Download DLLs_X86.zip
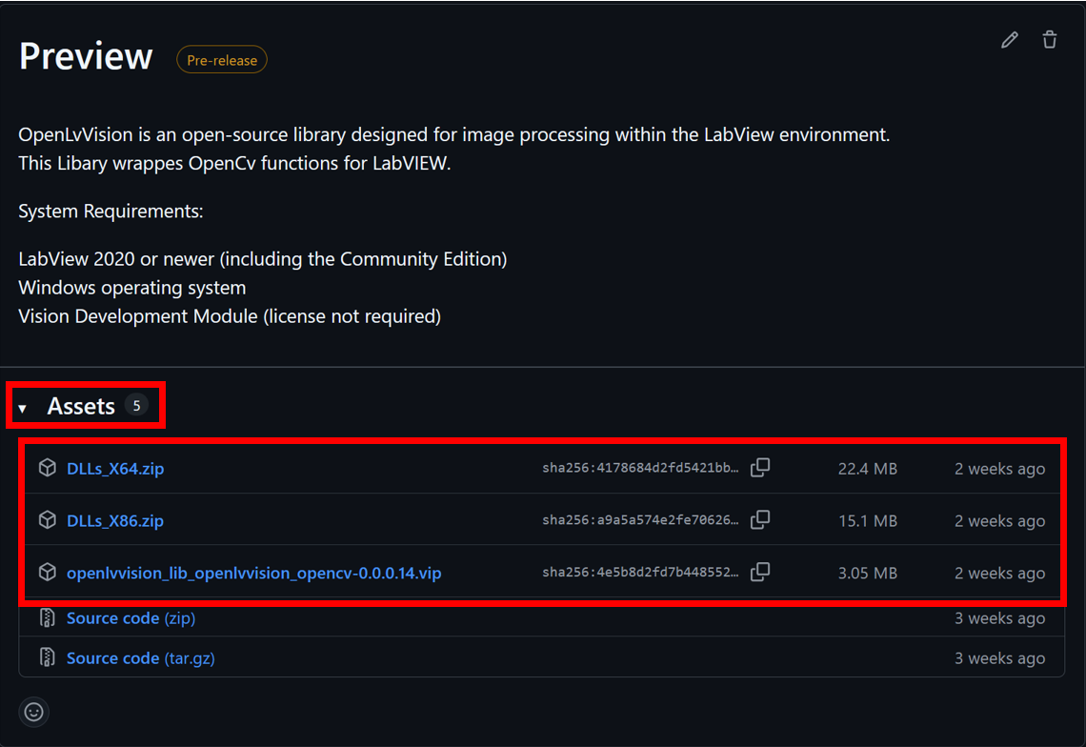The width and height of the screenshot is (1086, 747). click(115, 521)
